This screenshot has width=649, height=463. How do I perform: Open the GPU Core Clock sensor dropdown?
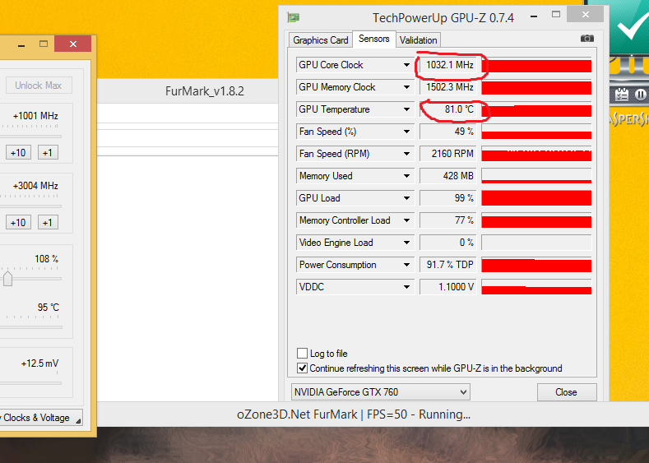click(x=406, y=65)
